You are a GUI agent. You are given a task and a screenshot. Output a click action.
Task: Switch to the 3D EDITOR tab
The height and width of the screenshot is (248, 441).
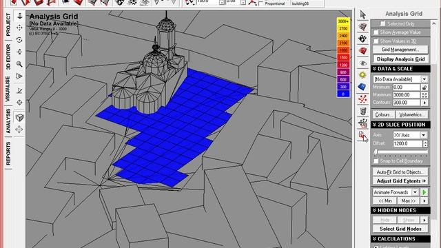coord(8,56)
